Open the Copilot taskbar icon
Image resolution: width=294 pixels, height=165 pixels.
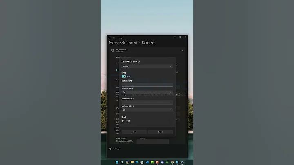click(127, 163)
